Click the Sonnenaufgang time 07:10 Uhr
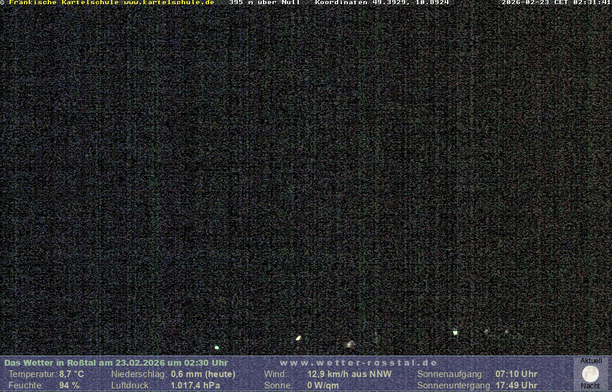This screenshot has height=392, width=612. 516,374
